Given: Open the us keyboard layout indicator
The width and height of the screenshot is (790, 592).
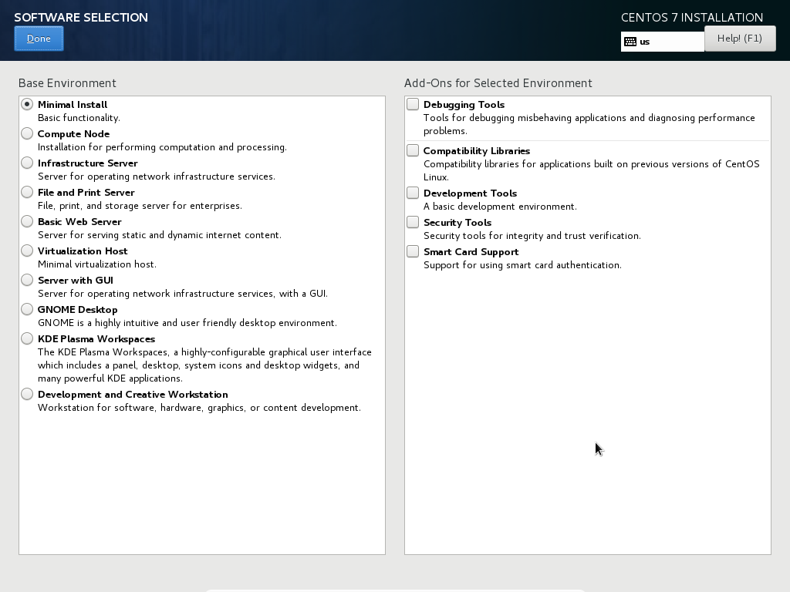Looking at the screenshot, I should [663, 42].
